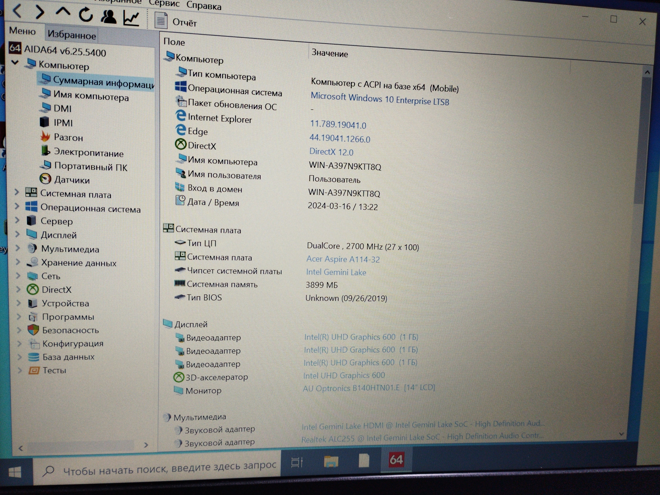Open the graph chart toolbar icon
The height and width of the screenshot is (495, 660).
coord(131,18)
